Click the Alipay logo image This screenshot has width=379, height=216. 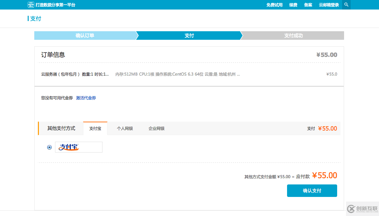78,147
